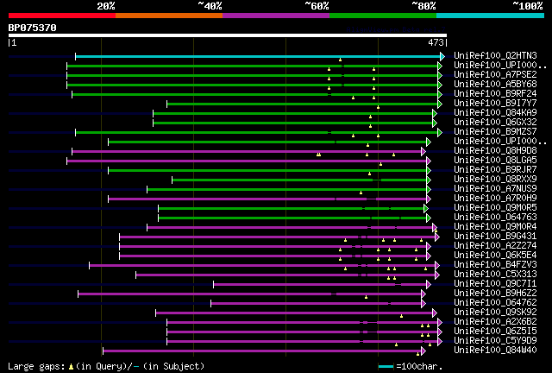This screenshot has height=373, width=552.
Task: Click the purple alignment bar for Q8LGA5
Action: (x=247, y=161)
